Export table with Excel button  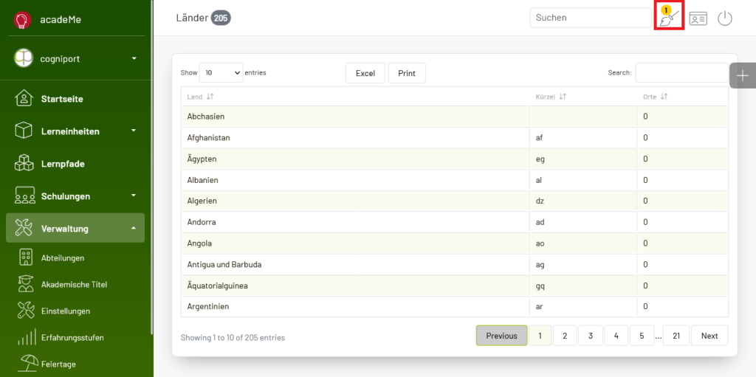coord(365,73)
